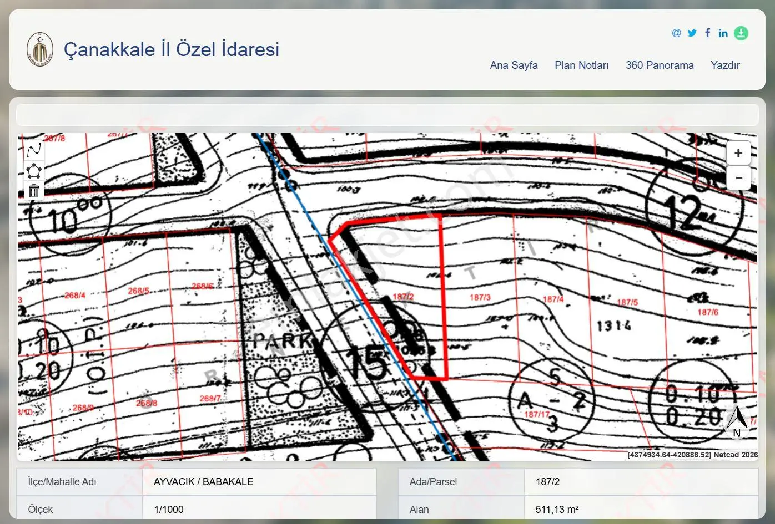This screenshot has height=524, width=775.
Task: Click parcel label 187/17 on the map
Action: [537, 414]
